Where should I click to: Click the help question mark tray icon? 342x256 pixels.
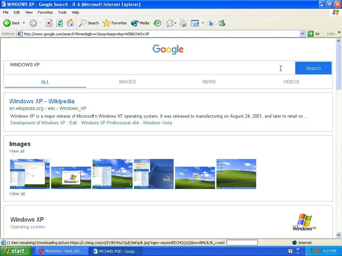[290, 251]
